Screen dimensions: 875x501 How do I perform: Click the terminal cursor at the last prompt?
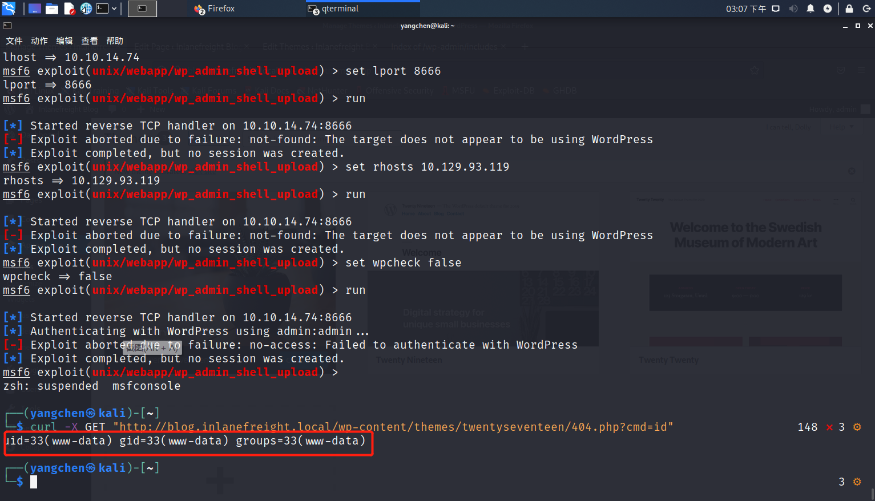[x=34, y=482]
